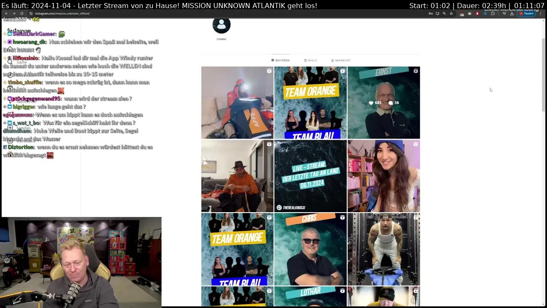Open post of man in cowboy hat

[x=237, y=176]
